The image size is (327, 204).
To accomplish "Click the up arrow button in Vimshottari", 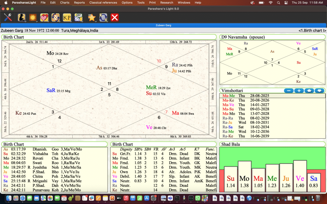I will click(309, 91).
